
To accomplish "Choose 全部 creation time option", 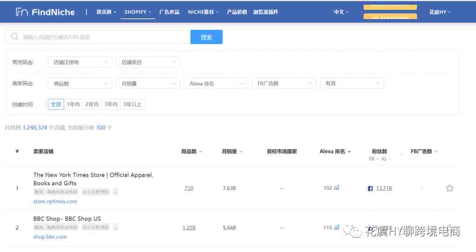I will click(56, 105).
